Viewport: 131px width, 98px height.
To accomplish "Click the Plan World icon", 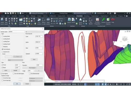I will [91, 19].
